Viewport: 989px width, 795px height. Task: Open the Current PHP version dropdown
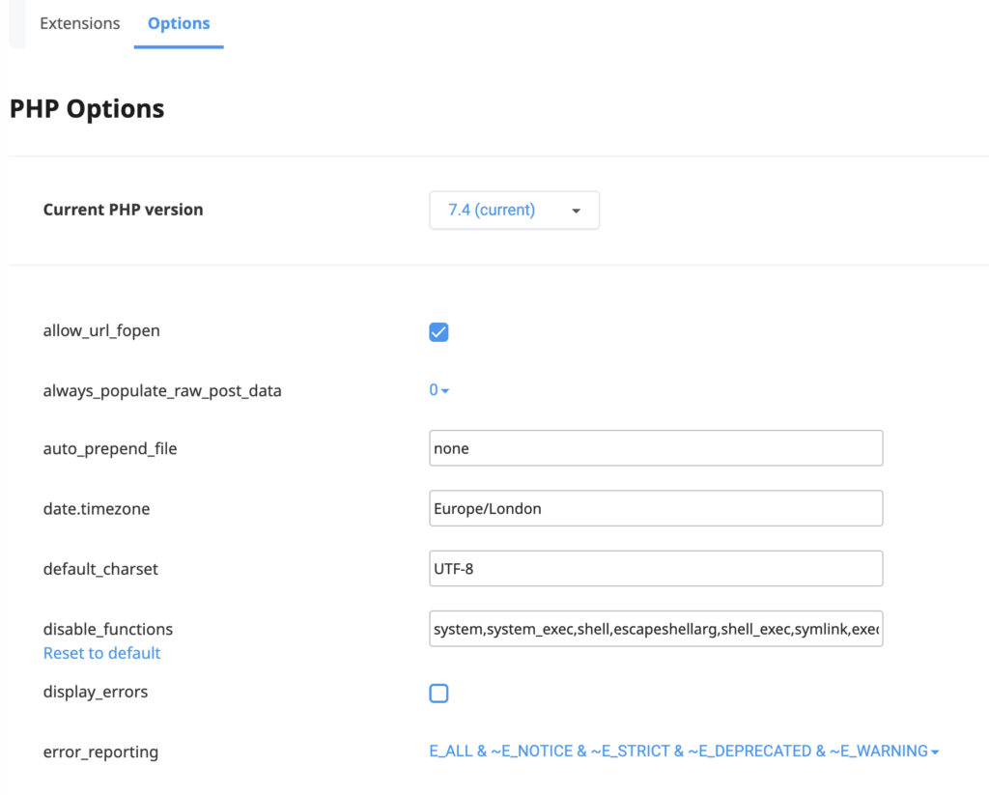[514, 210]
